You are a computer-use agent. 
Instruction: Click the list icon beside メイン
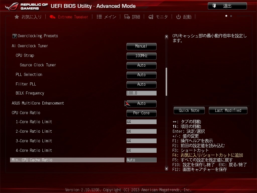(99, 17)
